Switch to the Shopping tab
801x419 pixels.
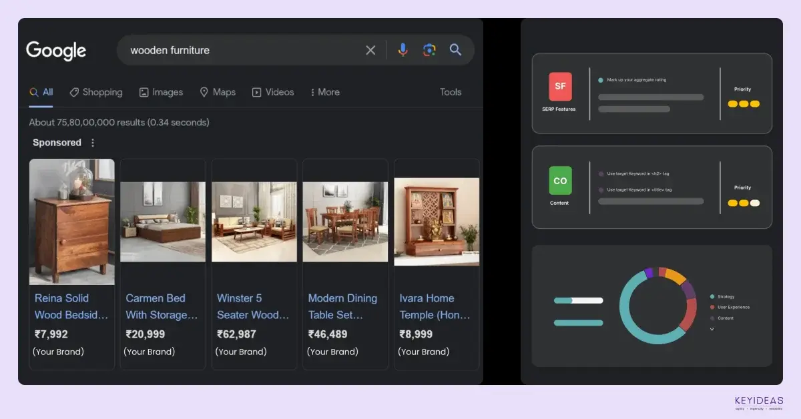(96, 92)
